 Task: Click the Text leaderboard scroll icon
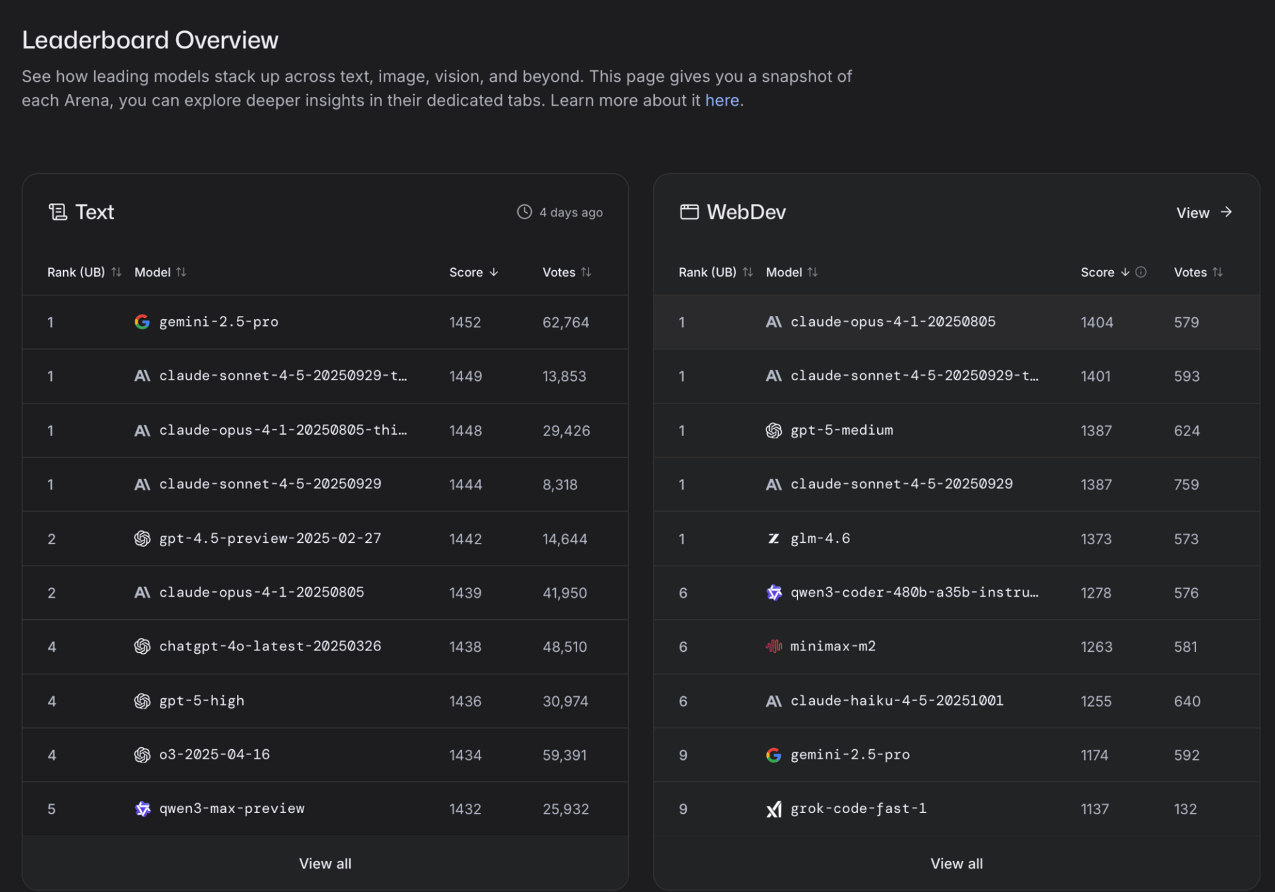point(58,212)
